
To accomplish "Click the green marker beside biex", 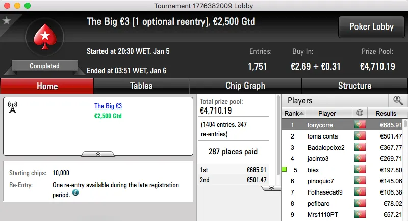I will pos(284,169).
